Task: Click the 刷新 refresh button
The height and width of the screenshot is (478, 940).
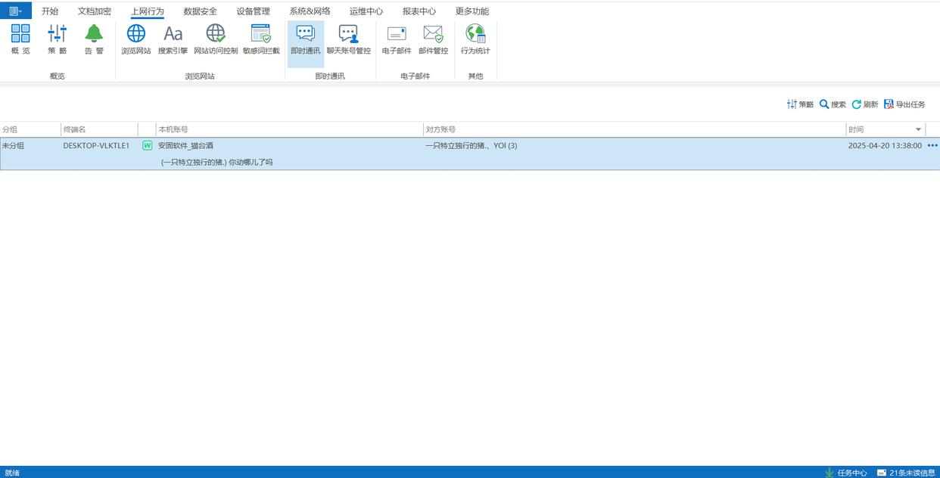Action: (x=865, y=104)
